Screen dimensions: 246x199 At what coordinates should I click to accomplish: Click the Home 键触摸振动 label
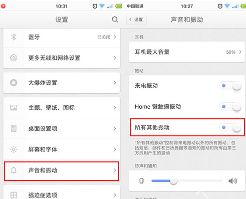[x=158, y=107]
